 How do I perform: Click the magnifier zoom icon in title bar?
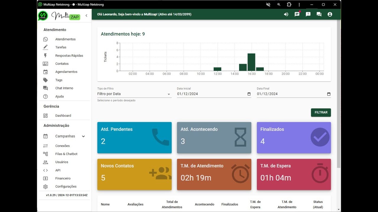click(279, 5)
